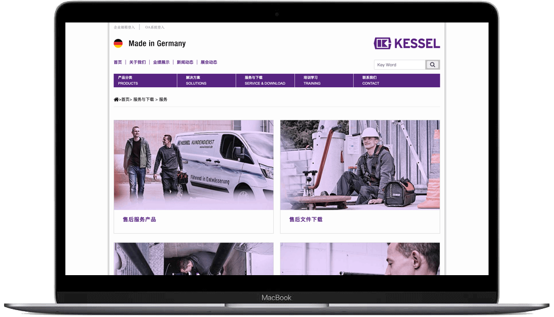Click the 售后服务产品 title
Image resolution: width=554 pixels, height=317 pixels.
point(139,219)
